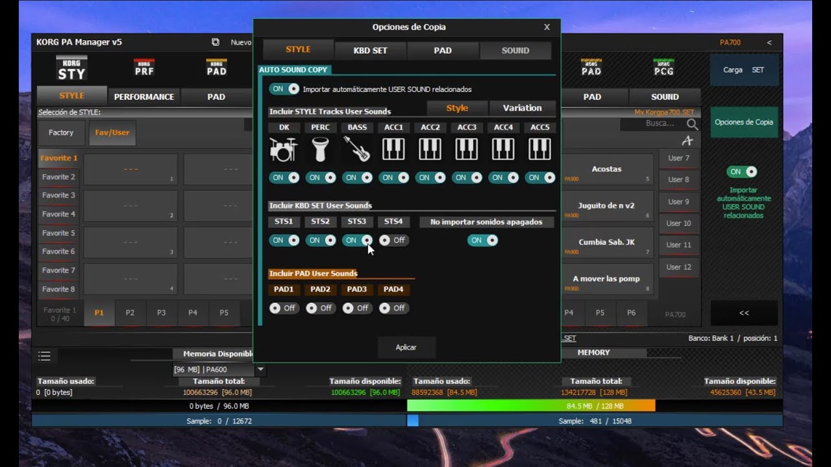Click the Aplicar button
Viewport: 831px width, 467px height.
(406, 348)
